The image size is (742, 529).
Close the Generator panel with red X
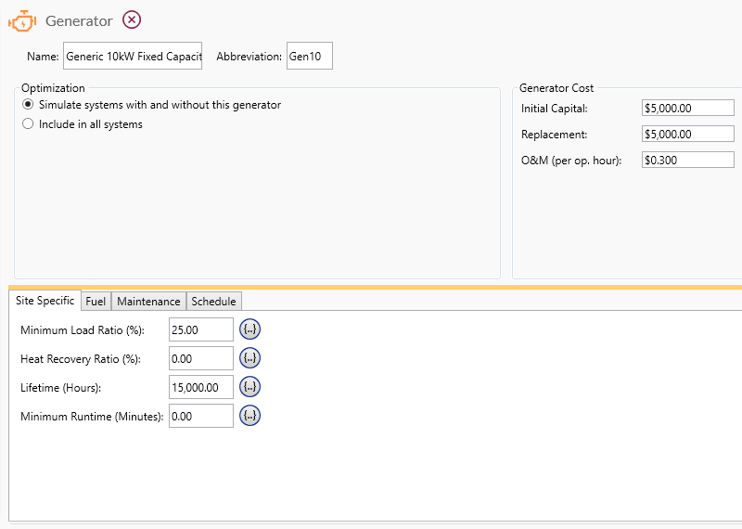point(133,19)
